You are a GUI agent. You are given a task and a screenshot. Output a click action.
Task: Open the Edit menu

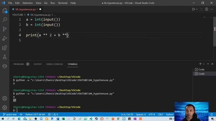17,3
